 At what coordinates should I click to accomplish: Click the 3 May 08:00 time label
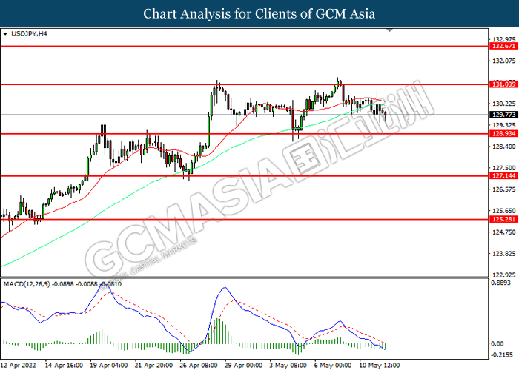(288, 366)
